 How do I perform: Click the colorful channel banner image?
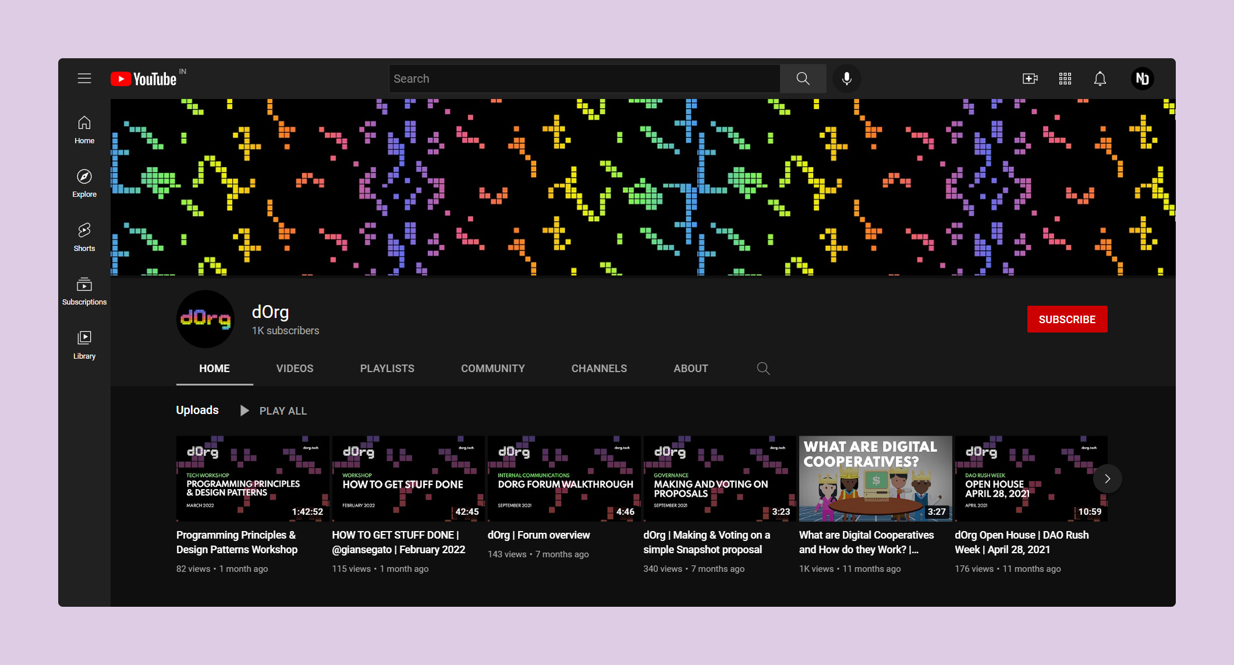(643, 187)
